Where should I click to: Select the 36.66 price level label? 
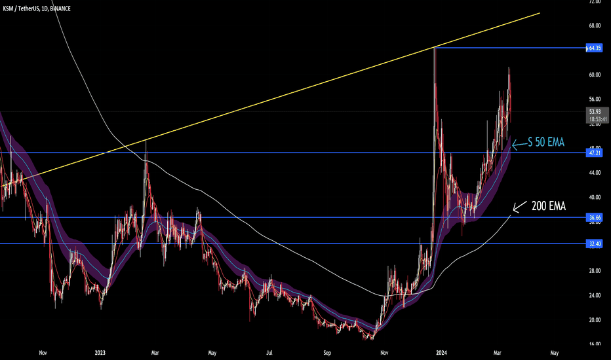click(595, 217)
